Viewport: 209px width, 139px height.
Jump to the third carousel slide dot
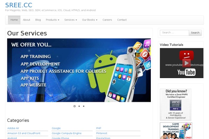pos(84,106)
